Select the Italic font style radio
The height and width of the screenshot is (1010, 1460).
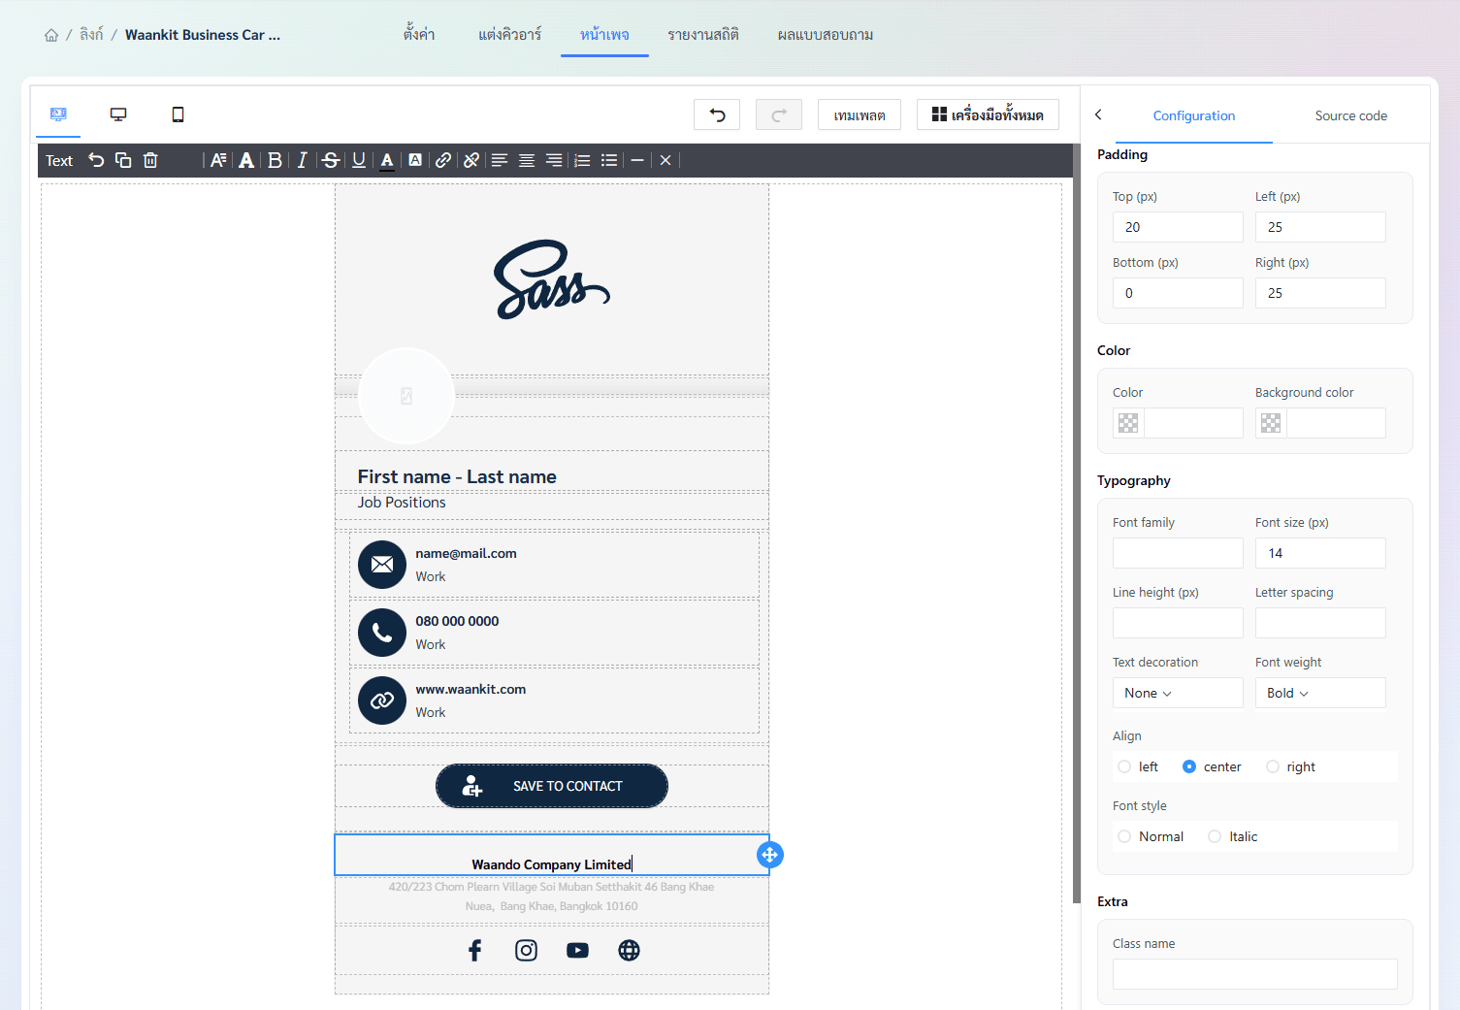(1215, 836)
